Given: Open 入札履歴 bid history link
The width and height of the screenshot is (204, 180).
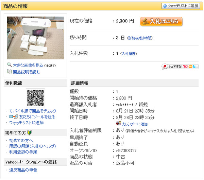Looking at the screenshot, I should click(x=129, y=54).
